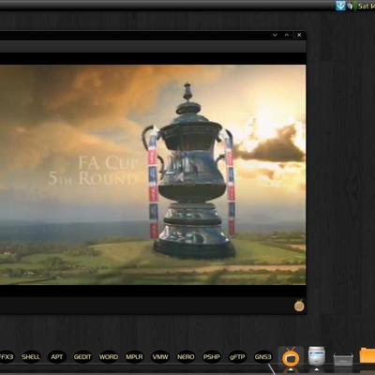Open the SHELL launcher in the dock
This screenshot has height=375, width=375.
pos(31,356)
